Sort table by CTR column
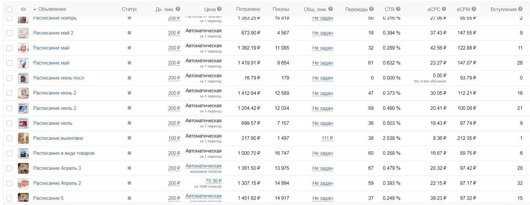The image size is (530, 205). 389,9
